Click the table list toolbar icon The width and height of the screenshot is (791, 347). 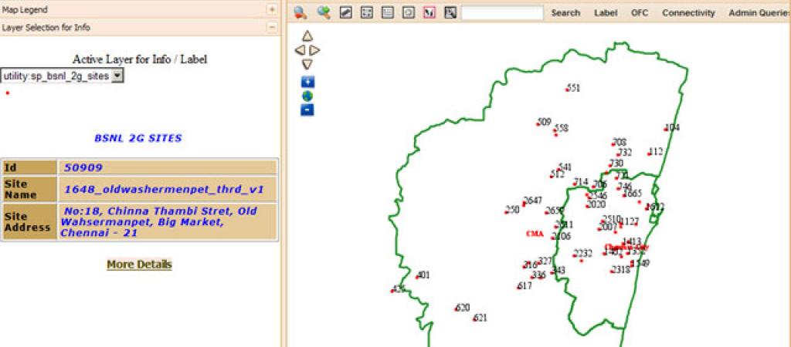coord(388,13)
